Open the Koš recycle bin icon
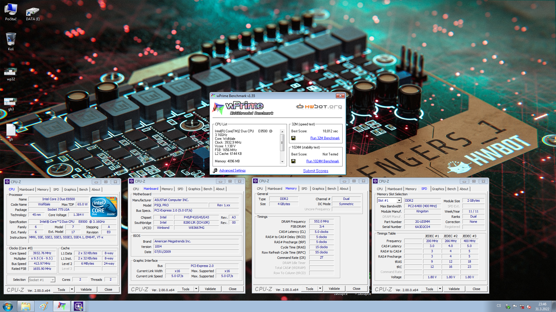556x312 pixels. [x=11, y=42]
